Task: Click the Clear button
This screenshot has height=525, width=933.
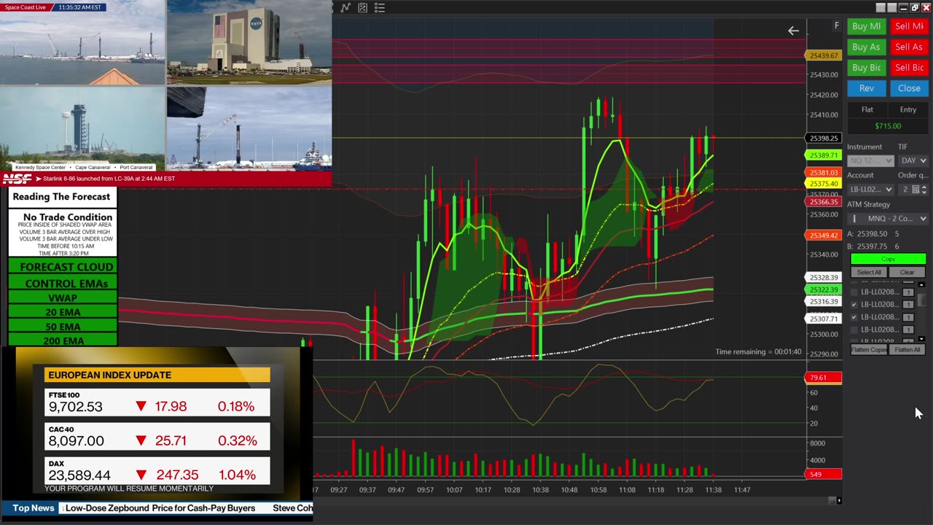Action: tap(907, 272)
